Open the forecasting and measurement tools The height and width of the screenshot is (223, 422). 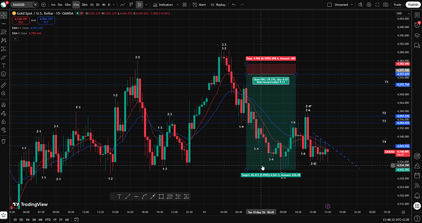click(x=4, y=49)
